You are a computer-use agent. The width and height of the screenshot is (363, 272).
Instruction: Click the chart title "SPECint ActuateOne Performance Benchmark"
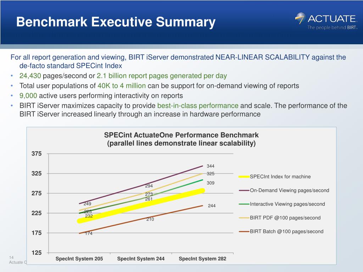[181, 135]
